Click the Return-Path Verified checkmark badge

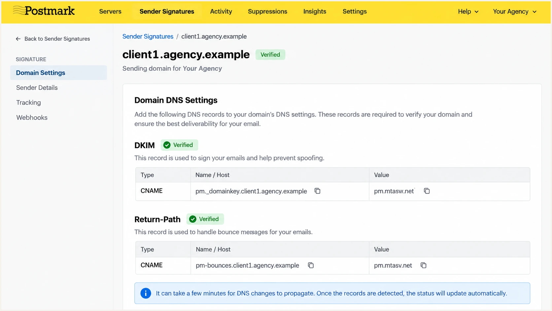click(x=205, y=219)
